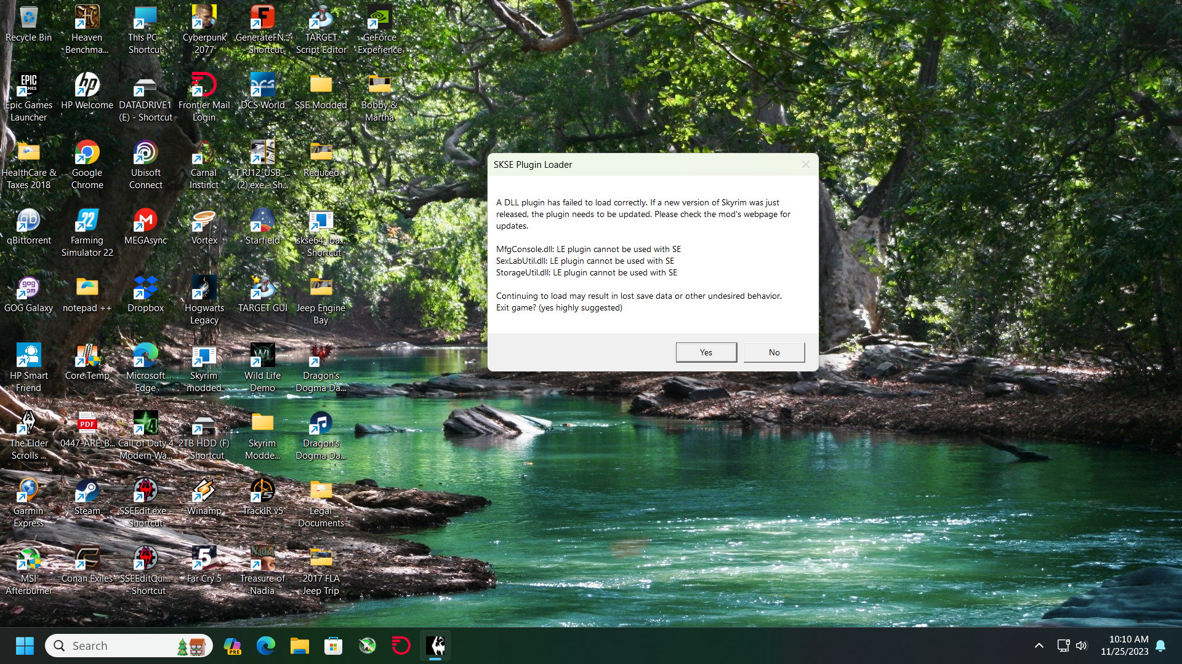Open File Explorer from taskbar
The width and height of the screenshot is (1182, 664).
[300, 646]
